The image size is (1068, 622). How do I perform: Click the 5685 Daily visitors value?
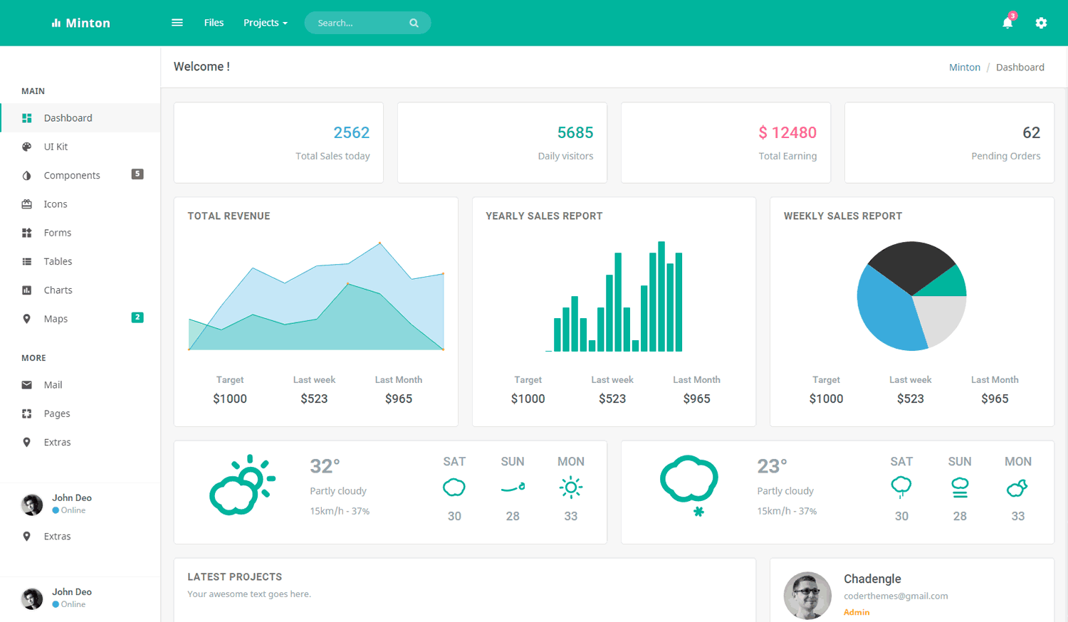[x=575, y=132]
